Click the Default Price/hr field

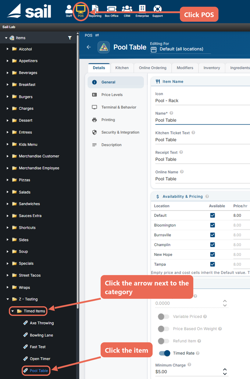click(241, 215)
